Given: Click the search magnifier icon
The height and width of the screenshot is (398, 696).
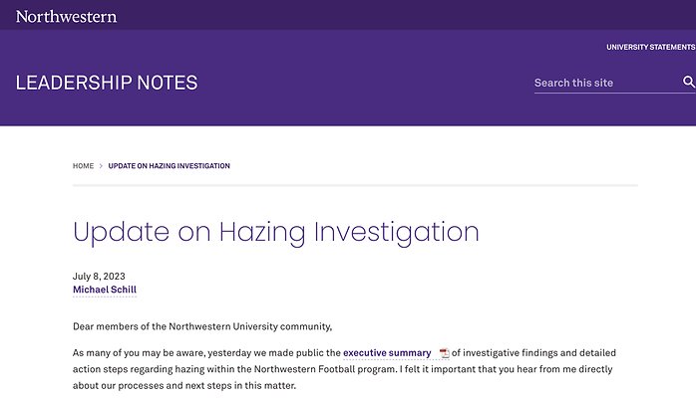Looking at the screenshot, I should coord(688,83).
